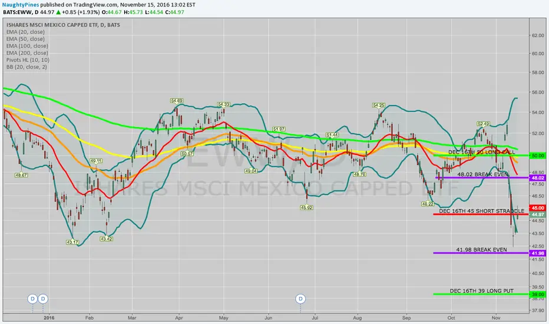The width and height of the screenshot is (549, 324).
Task: Click the 50.67 pivot low label
Action: click(187, 154)
